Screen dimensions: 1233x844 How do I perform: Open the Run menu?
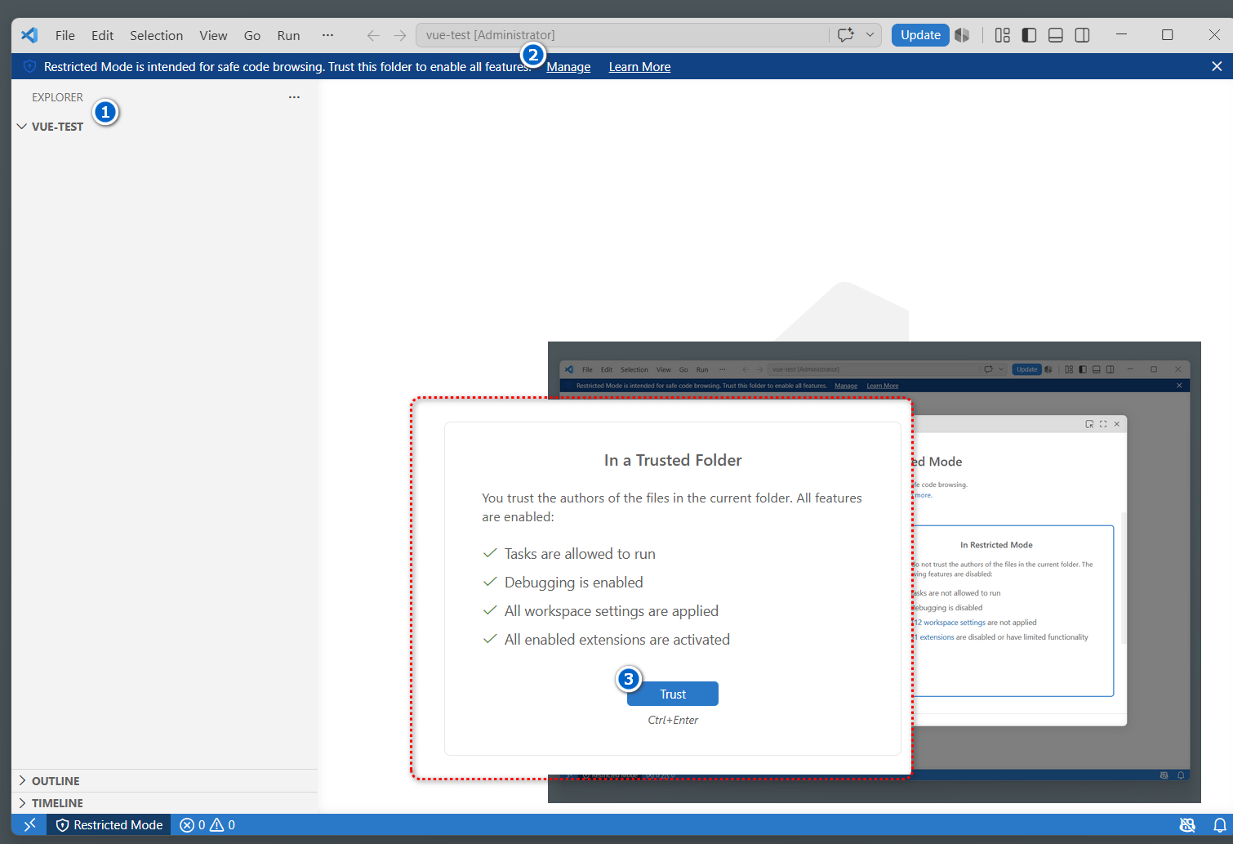[x=288, y=35]
